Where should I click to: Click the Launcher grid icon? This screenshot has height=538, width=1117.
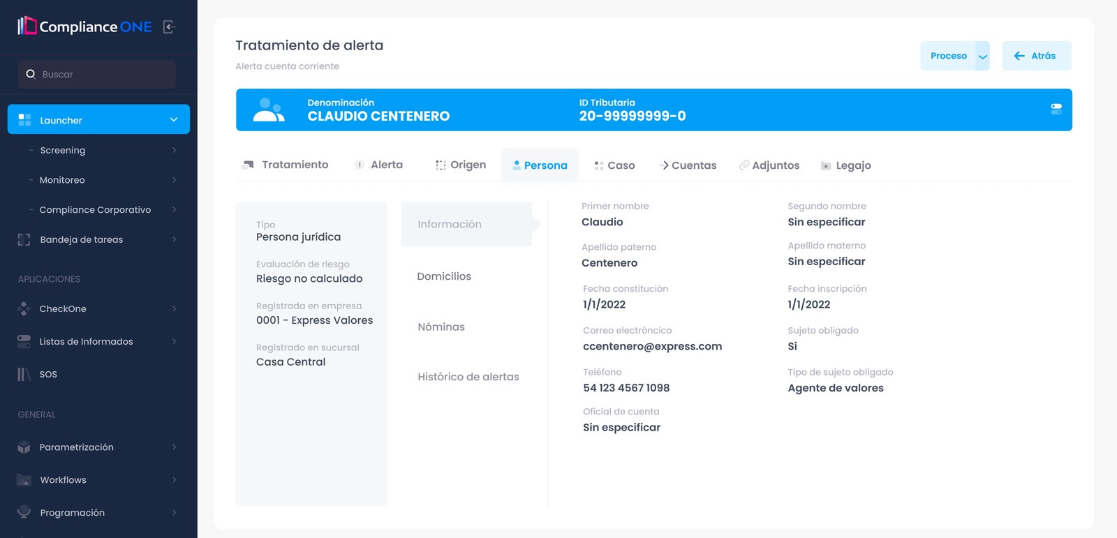(x=24, y=120)
